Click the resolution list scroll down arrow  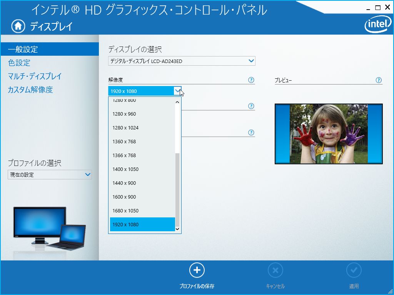point(177,229)
